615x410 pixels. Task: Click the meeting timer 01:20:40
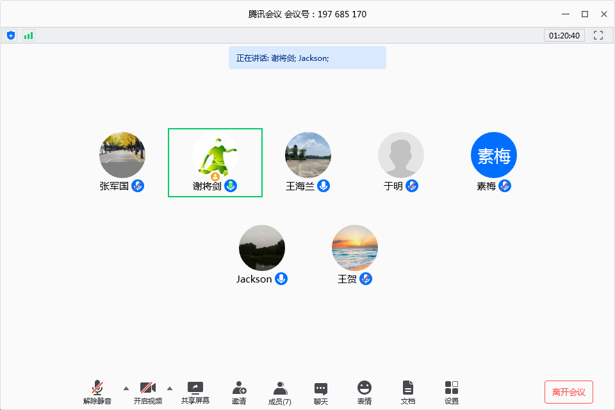click(564, 35)
